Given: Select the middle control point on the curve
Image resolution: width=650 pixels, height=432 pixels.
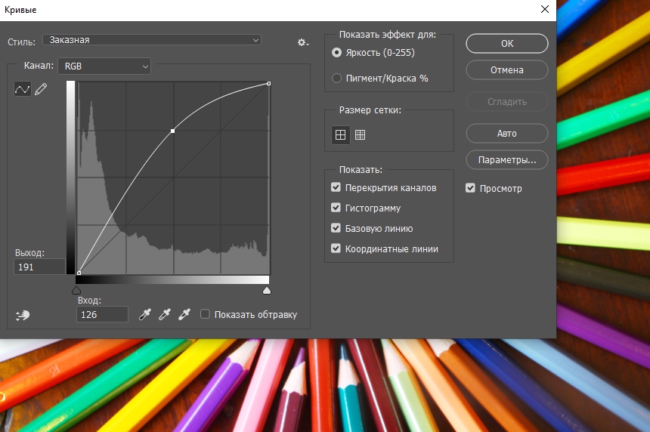Looking at the screenshot, I should 172,131.
